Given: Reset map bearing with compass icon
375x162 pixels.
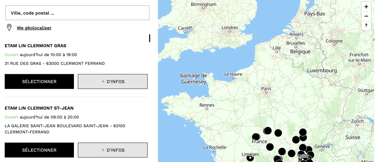Looking at the screenshot, I should click(x=366, y=25).
